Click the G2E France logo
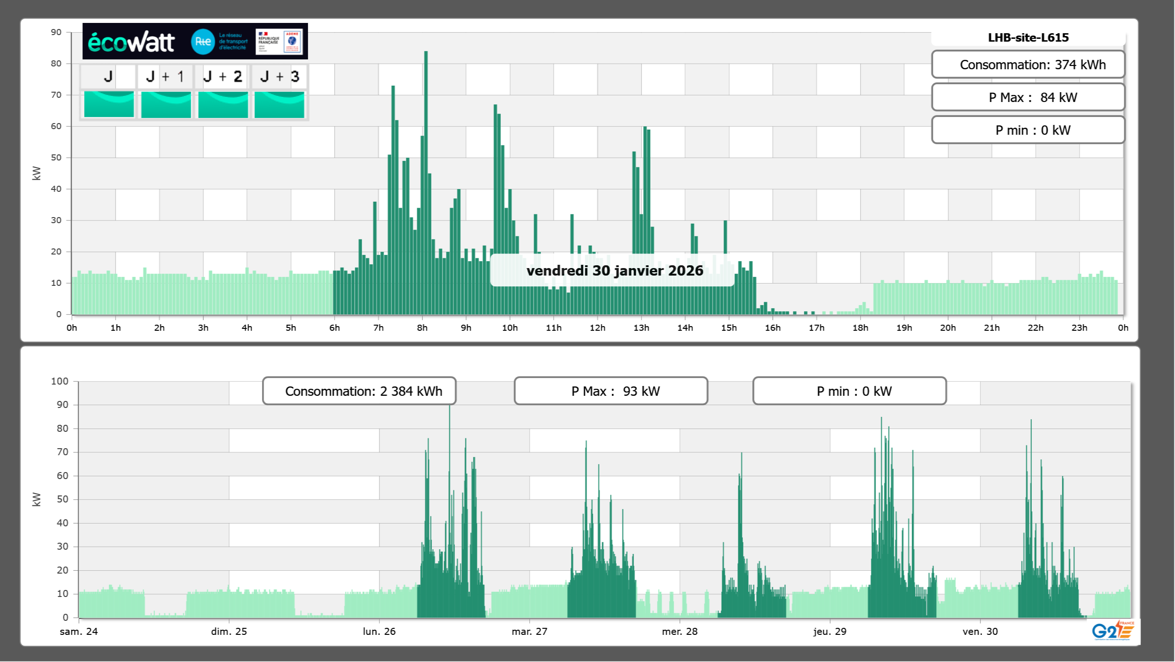The width and height of the screenshot is (1175, 662). (1112, 631)
